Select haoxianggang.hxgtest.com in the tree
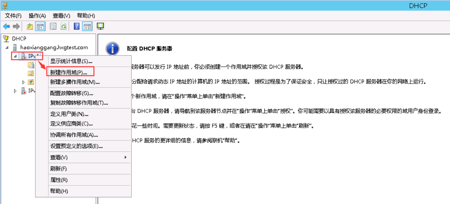The width and height of the screenshot is (450, 204). click(x=54, y=48)
